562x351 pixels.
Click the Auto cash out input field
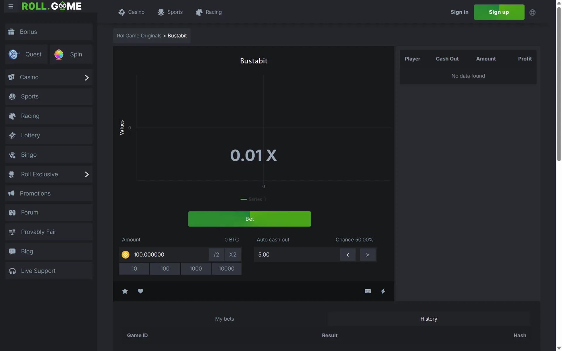297,255
